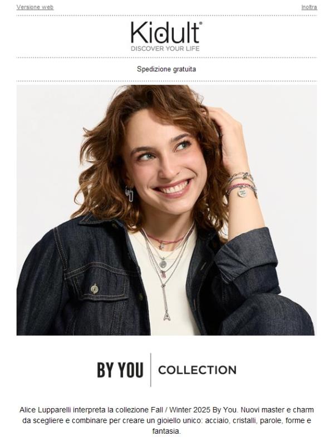Screen dimensions: 334x446
Task: Click the Alice Lupparelli name in paragraph
Action: point(45,410)
